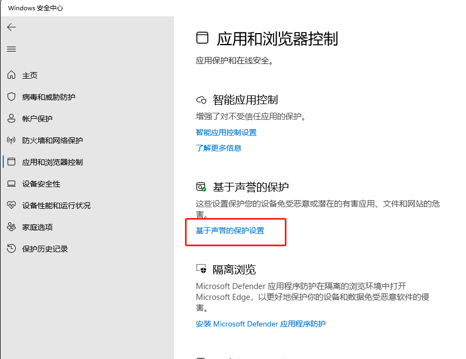Go back with the left arrow icon

coord(11,27)
